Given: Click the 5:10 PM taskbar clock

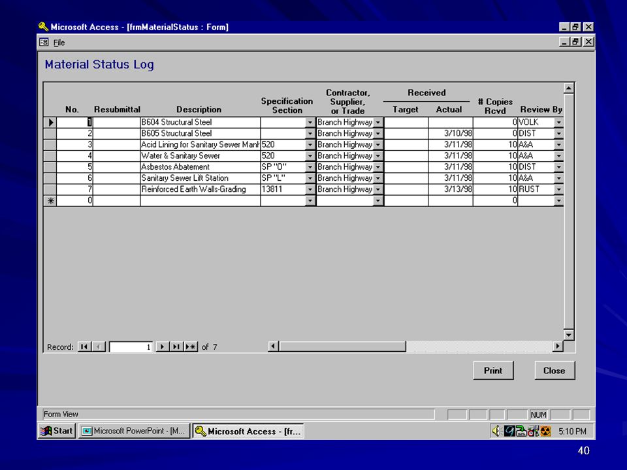Looking at the screenshot, I should pyautogui.click(x=572, y=431).
